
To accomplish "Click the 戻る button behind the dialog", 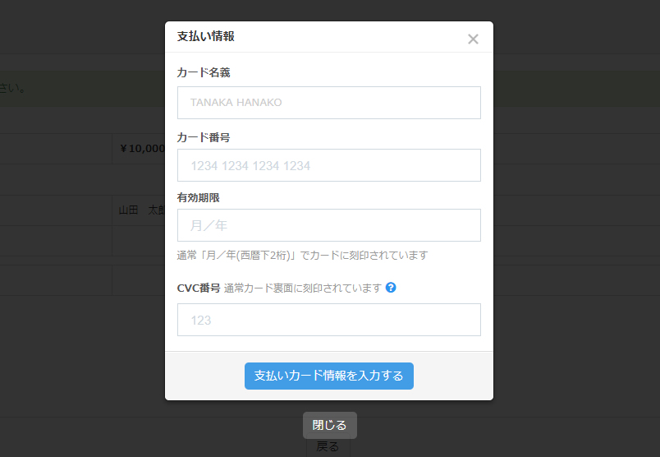I will coord(328,448).
